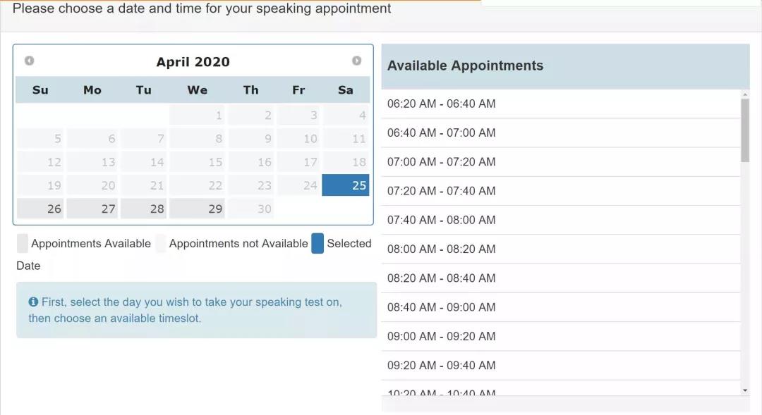Select the 07:40 AM - 08:00 AM appointment
The image size is (762, 415).
(x=442, y=220)
